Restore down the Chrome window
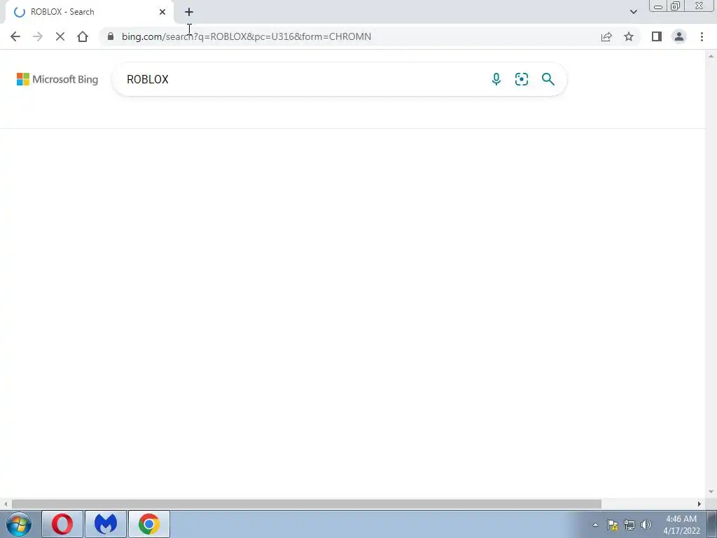 click(675, 6)
